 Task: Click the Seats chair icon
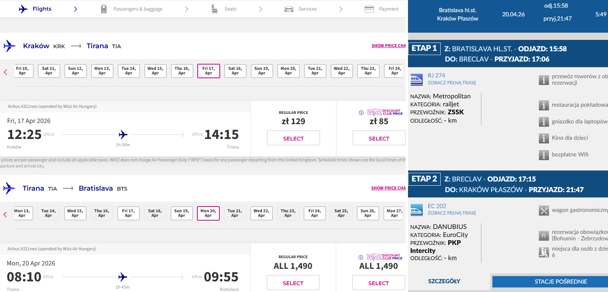[215, 9]
